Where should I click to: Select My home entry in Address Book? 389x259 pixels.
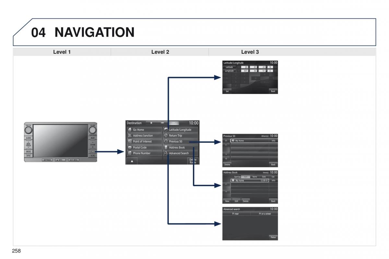(249, 181)
